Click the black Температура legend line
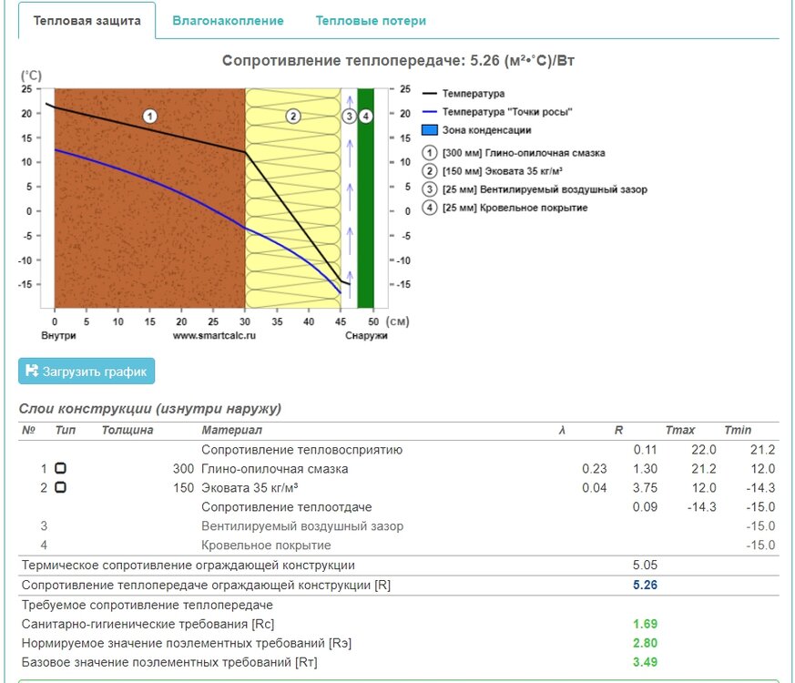The height and width of the screenshot is (683, 795). click(430, 93)
